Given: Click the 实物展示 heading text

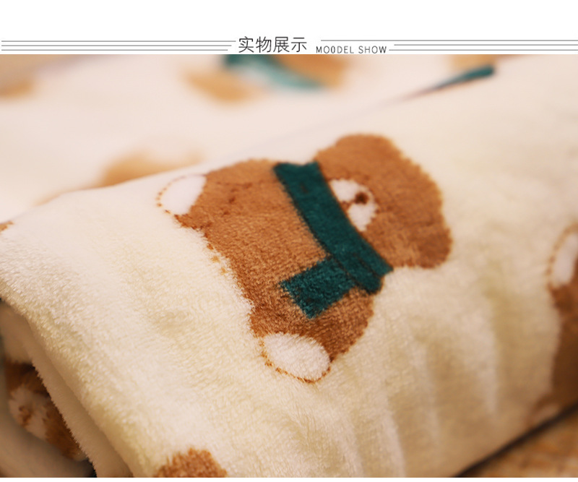Looking at the screenshot, I should [272, 45].
